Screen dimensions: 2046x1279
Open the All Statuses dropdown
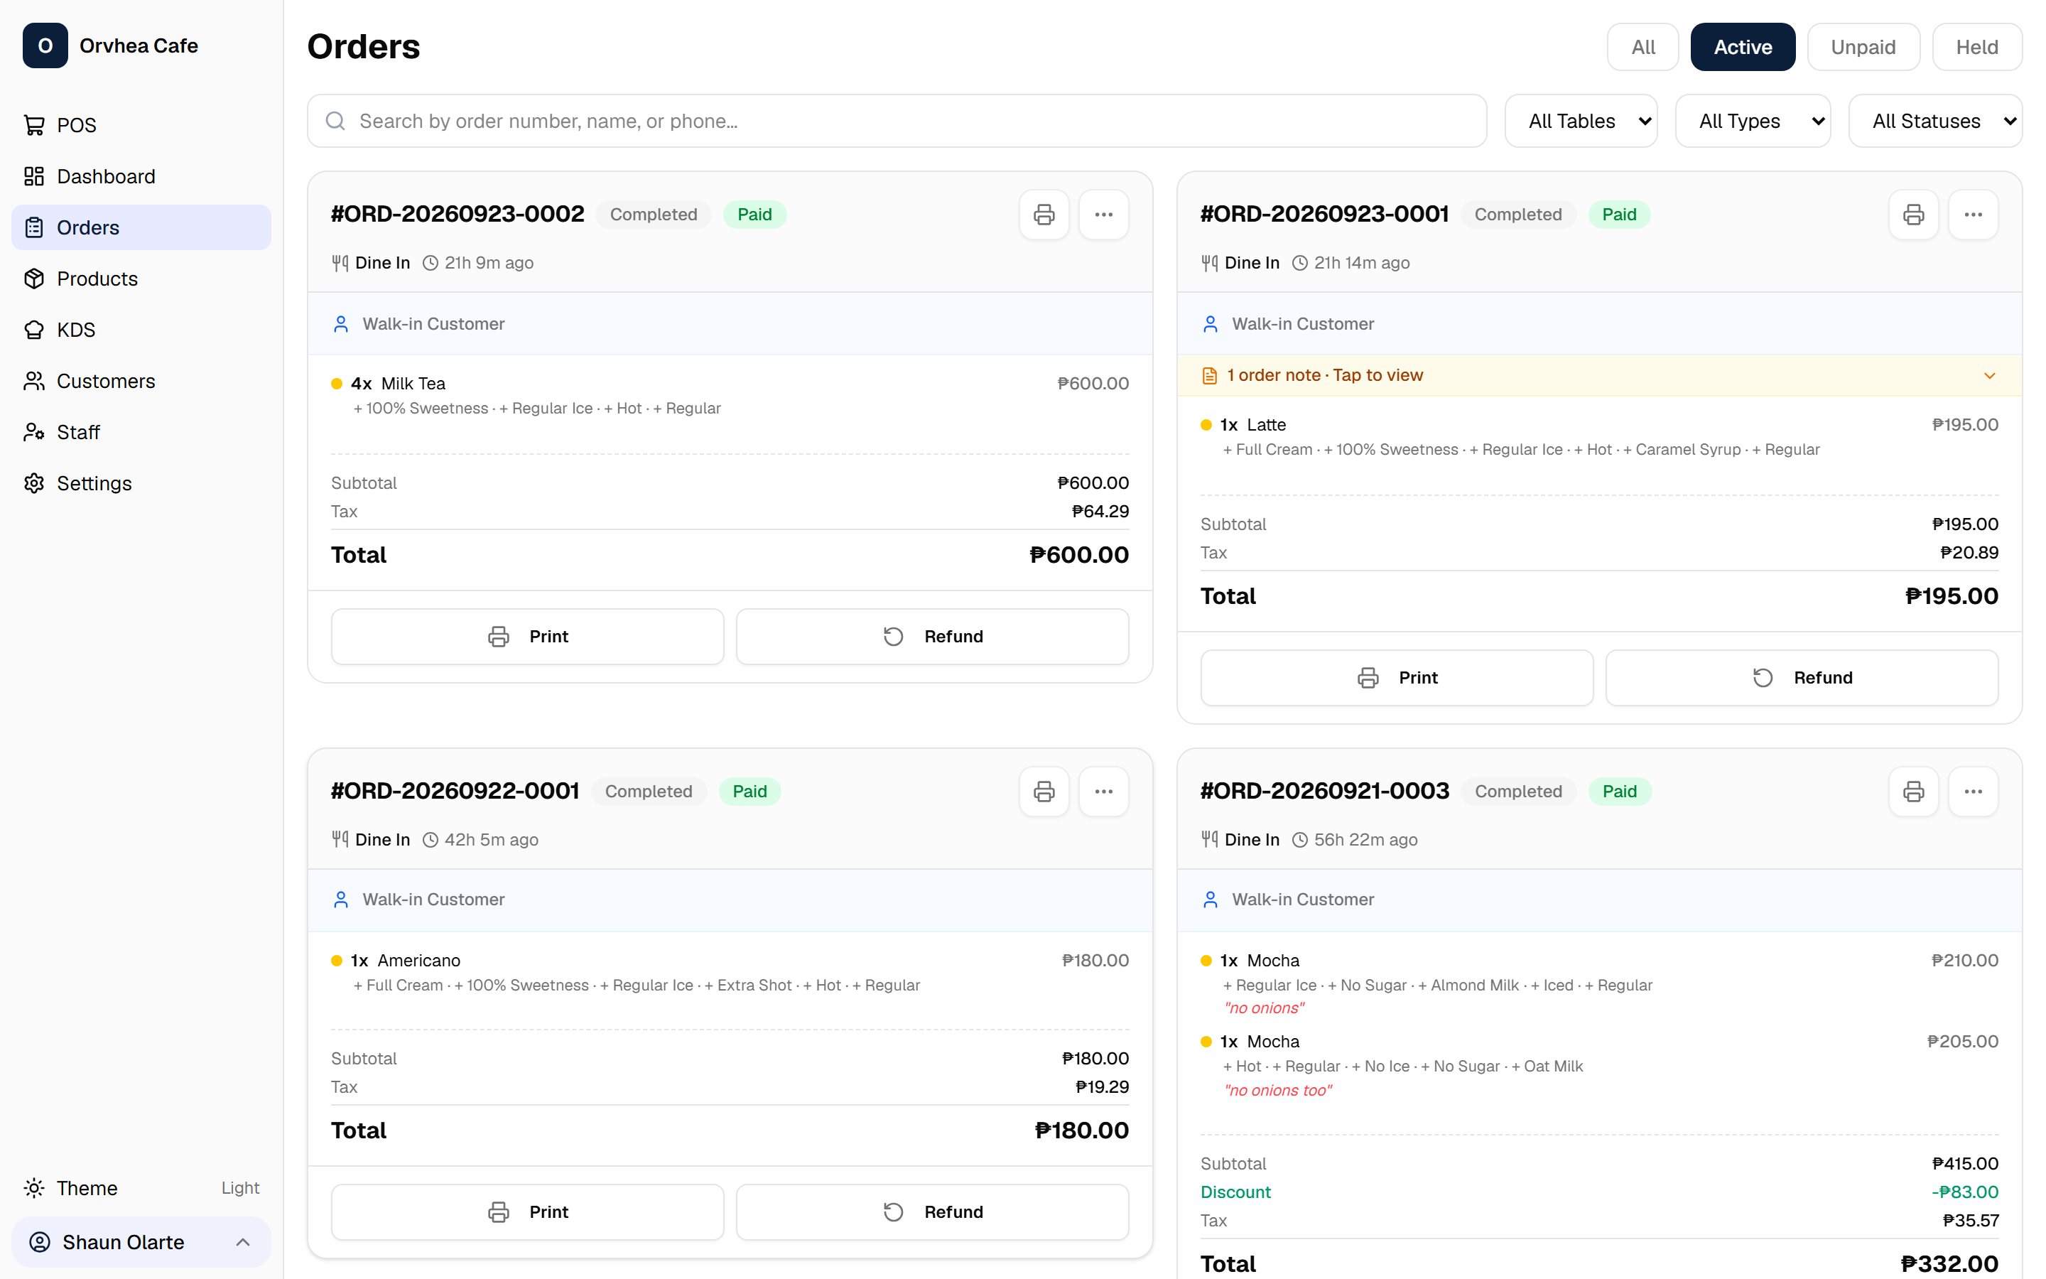[1935, 121]
